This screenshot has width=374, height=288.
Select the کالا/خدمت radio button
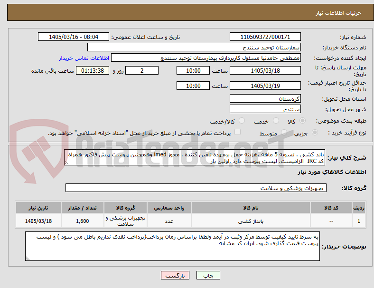coord(242,121)
